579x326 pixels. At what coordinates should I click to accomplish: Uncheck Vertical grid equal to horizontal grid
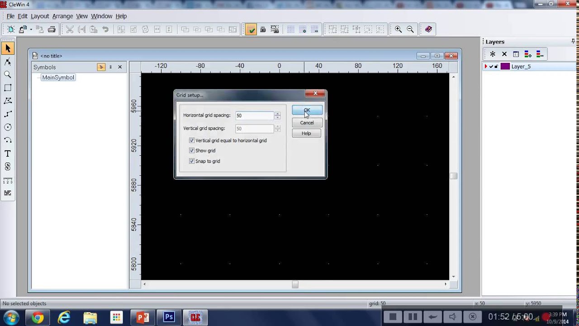coord(192,140)
